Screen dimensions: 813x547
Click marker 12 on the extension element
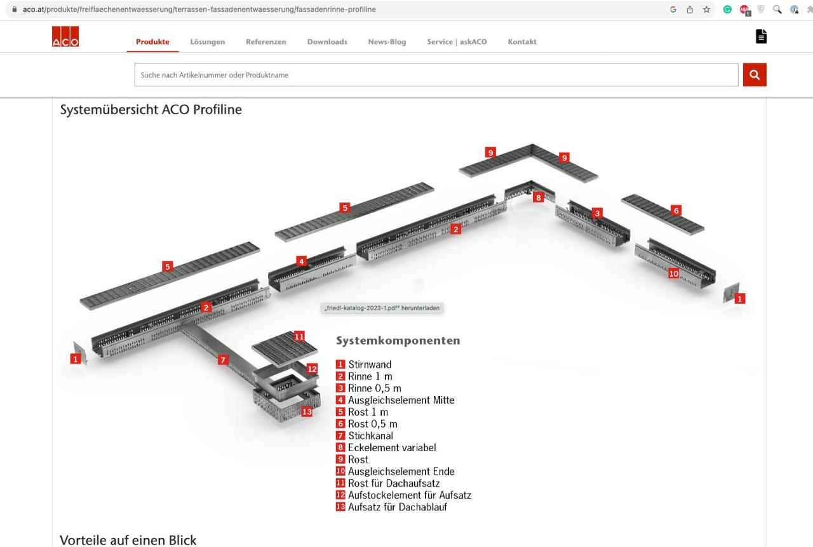tap(312, 368)
